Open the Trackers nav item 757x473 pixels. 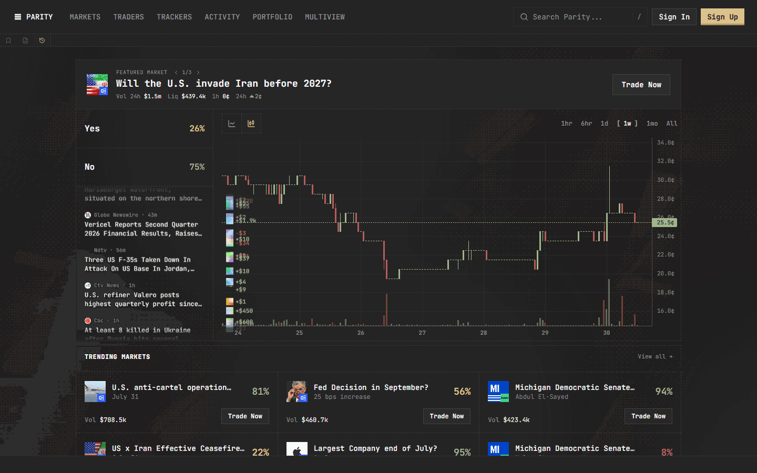[175, 17]
